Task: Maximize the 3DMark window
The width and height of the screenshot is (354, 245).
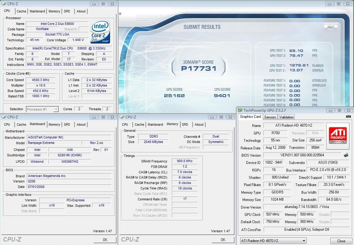Action: (x=339, y=4)
